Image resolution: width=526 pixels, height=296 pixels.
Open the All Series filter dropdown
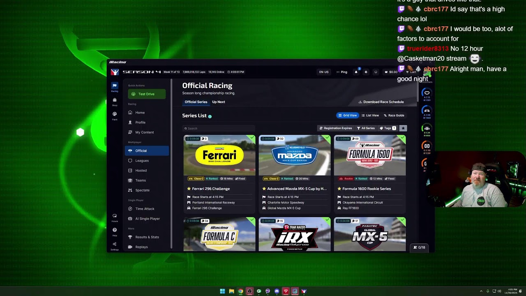click(366, 128)
